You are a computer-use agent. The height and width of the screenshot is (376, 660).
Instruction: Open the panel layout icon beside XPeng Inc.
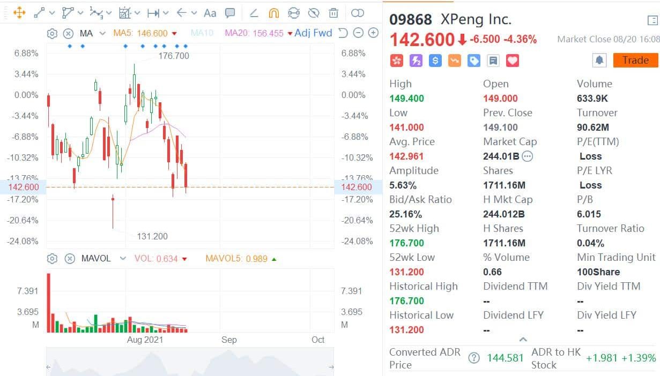pos(652,21)
